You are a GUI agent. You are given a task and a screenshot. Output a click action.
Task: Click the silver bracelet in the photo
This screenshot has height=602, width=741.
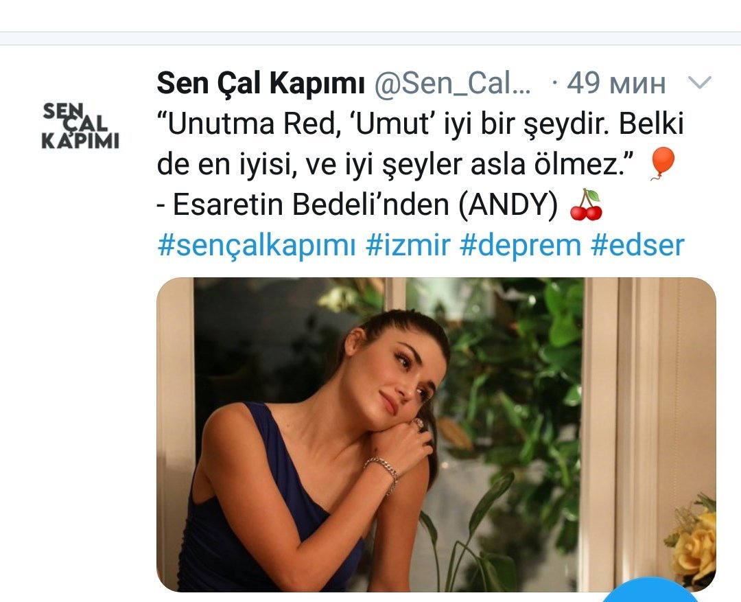[x=382, y=473]
